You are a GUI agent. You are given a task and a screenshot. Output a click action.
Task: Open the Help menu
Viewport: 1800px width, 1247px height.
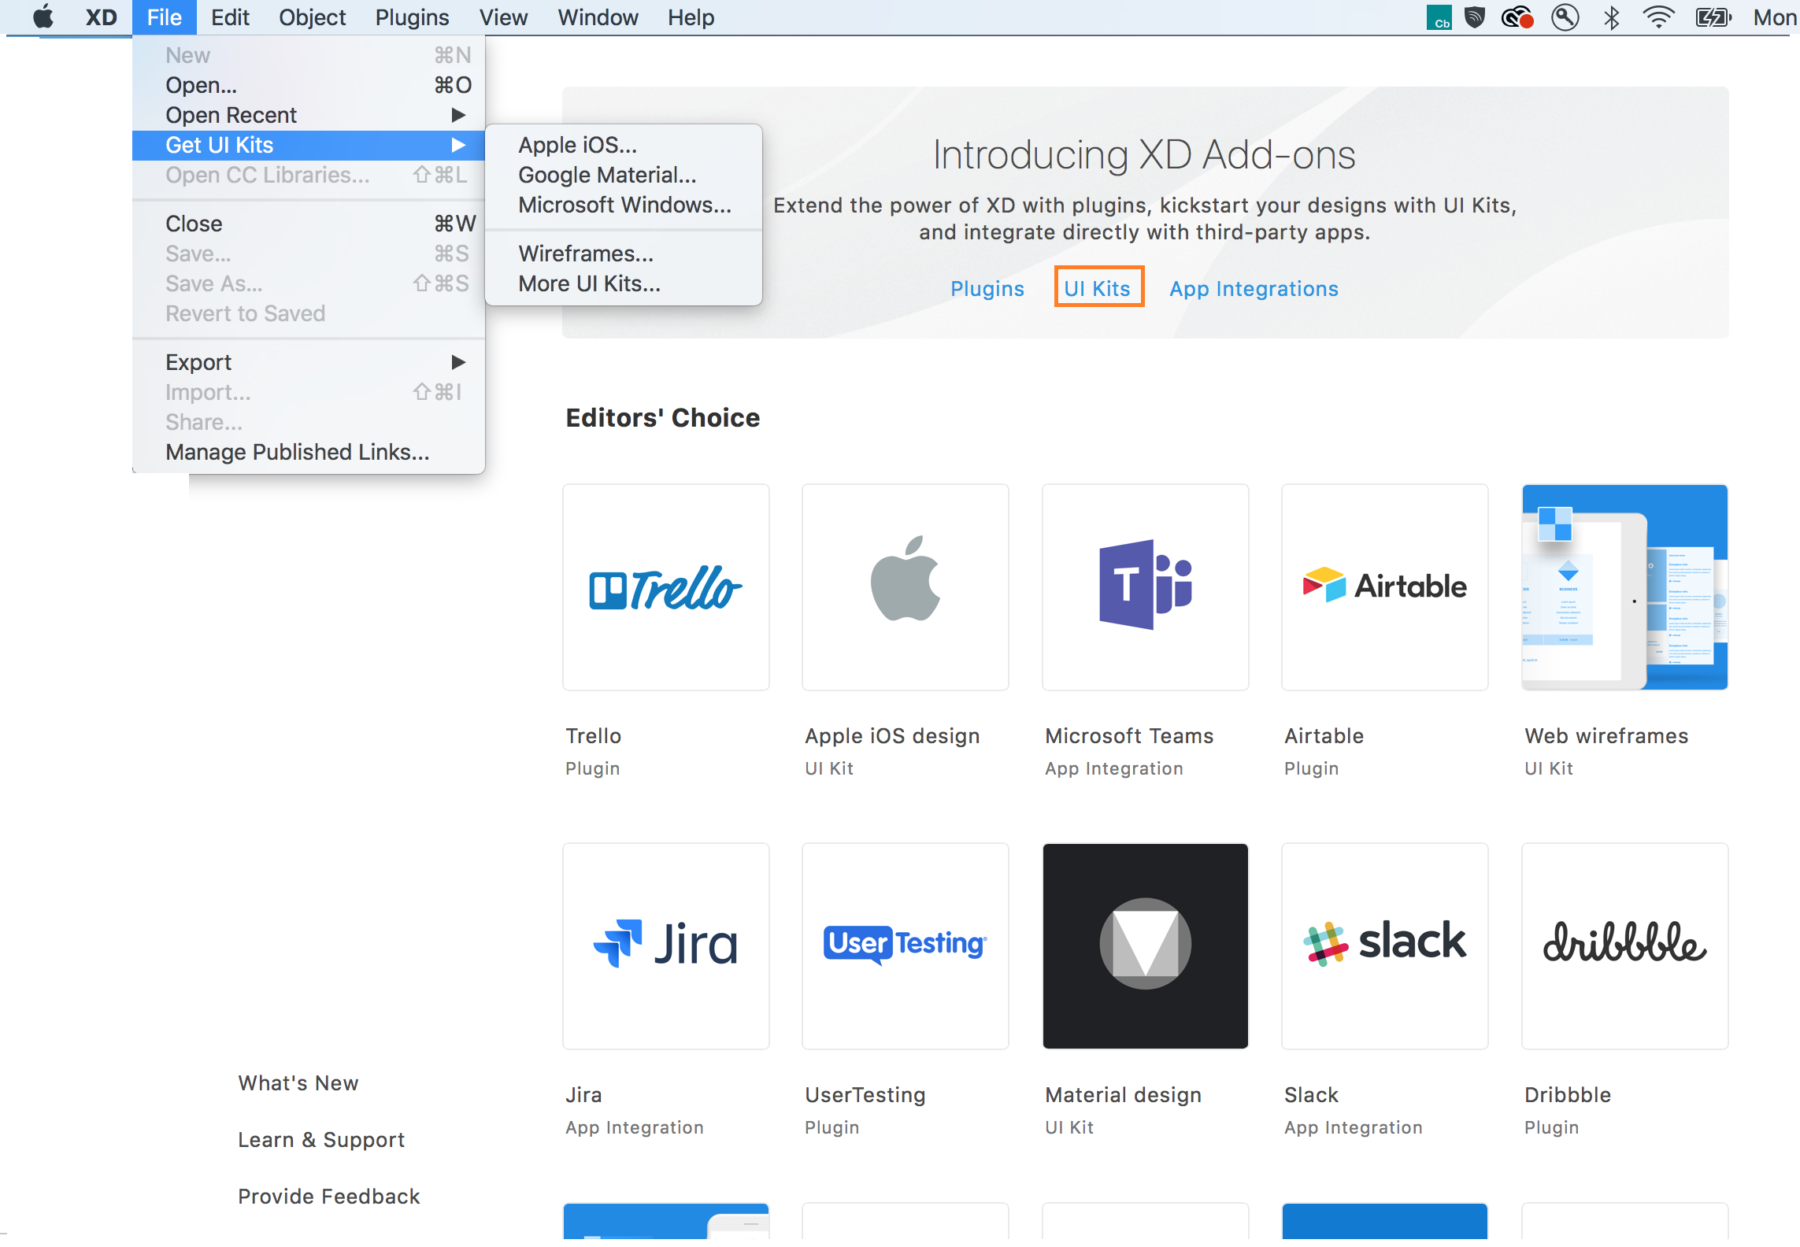691,17
